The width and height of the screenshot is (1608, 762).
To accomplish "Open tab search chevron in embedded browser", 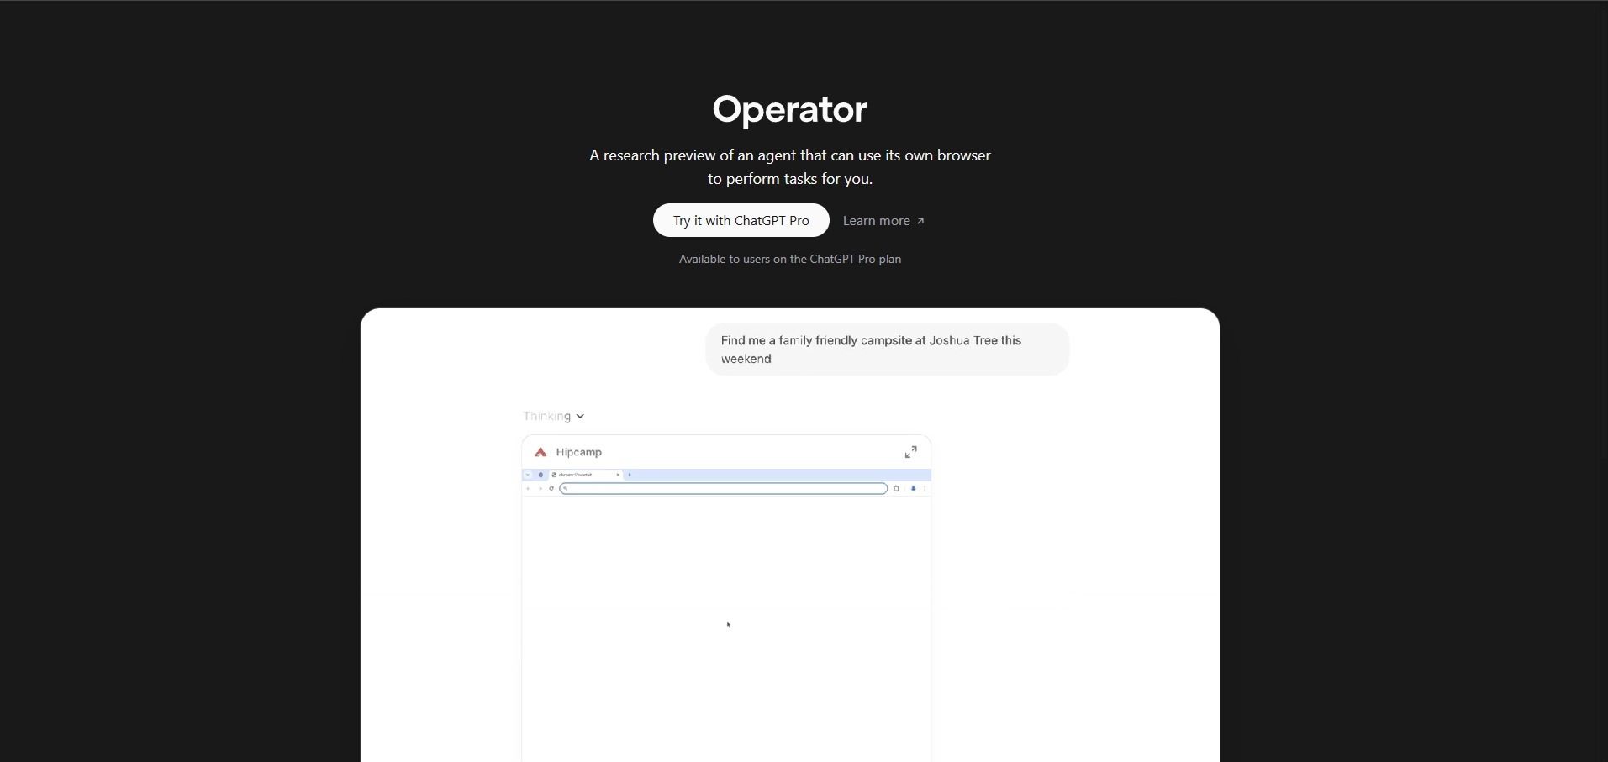I will point(528,475).
